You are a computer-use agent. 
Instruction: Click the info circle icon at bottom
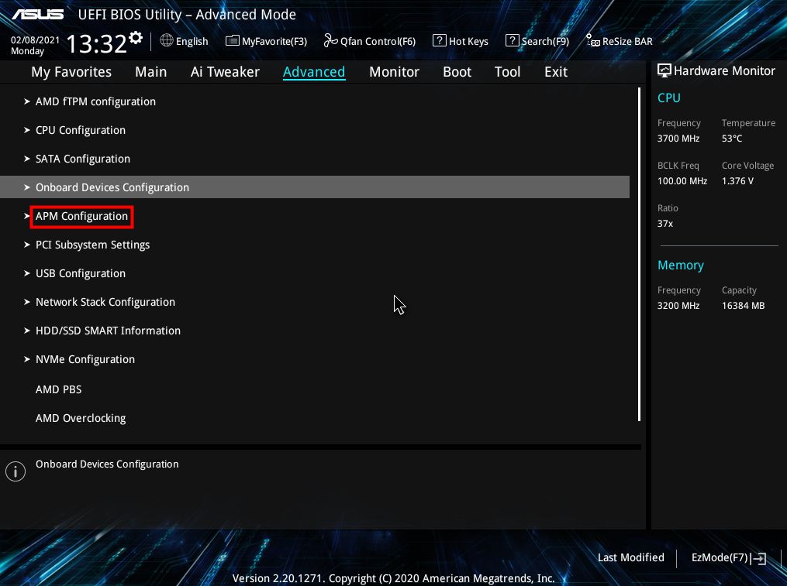point(16,471)
